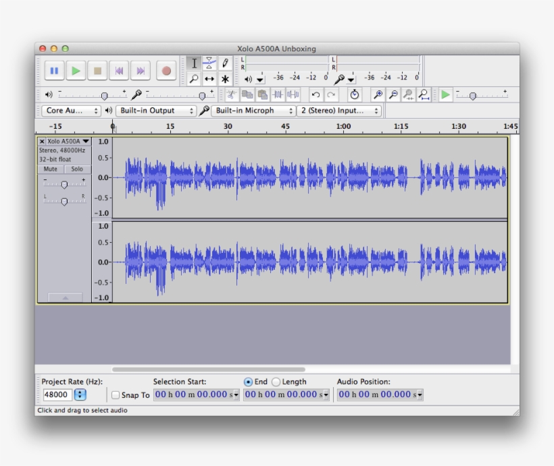
Task: Enable the Snap To checkbox
Action: pyautogui.click(x=116, y=395)
